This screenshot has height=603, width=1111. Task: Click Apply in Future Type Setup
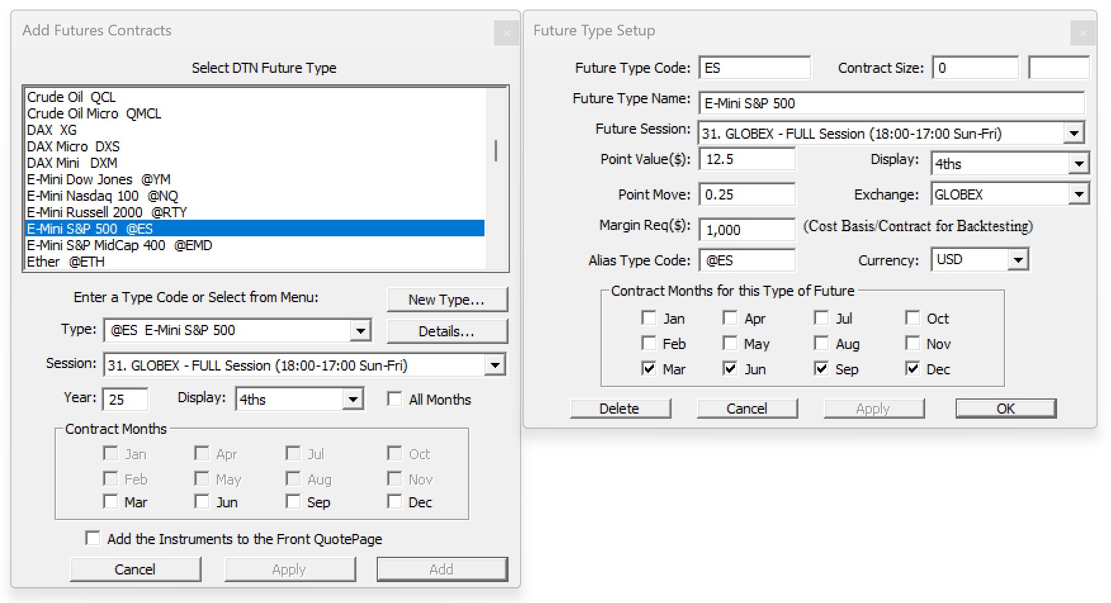pyautogui.click(x=874, y=409)
